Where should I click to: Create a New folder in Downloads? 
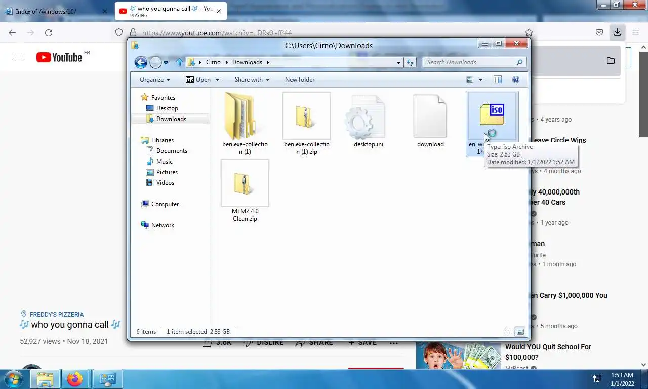[x=300, y=80]
